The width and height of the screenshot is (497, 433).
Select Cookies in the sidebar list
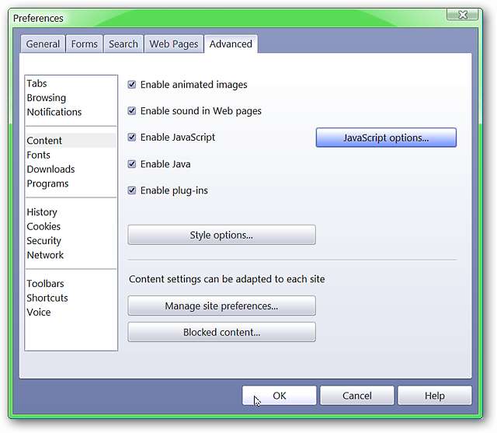click(x=43, y=226)
